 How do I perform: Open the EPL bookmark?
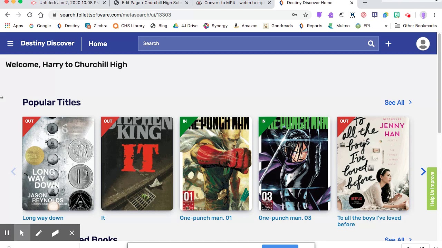[363, 26]
